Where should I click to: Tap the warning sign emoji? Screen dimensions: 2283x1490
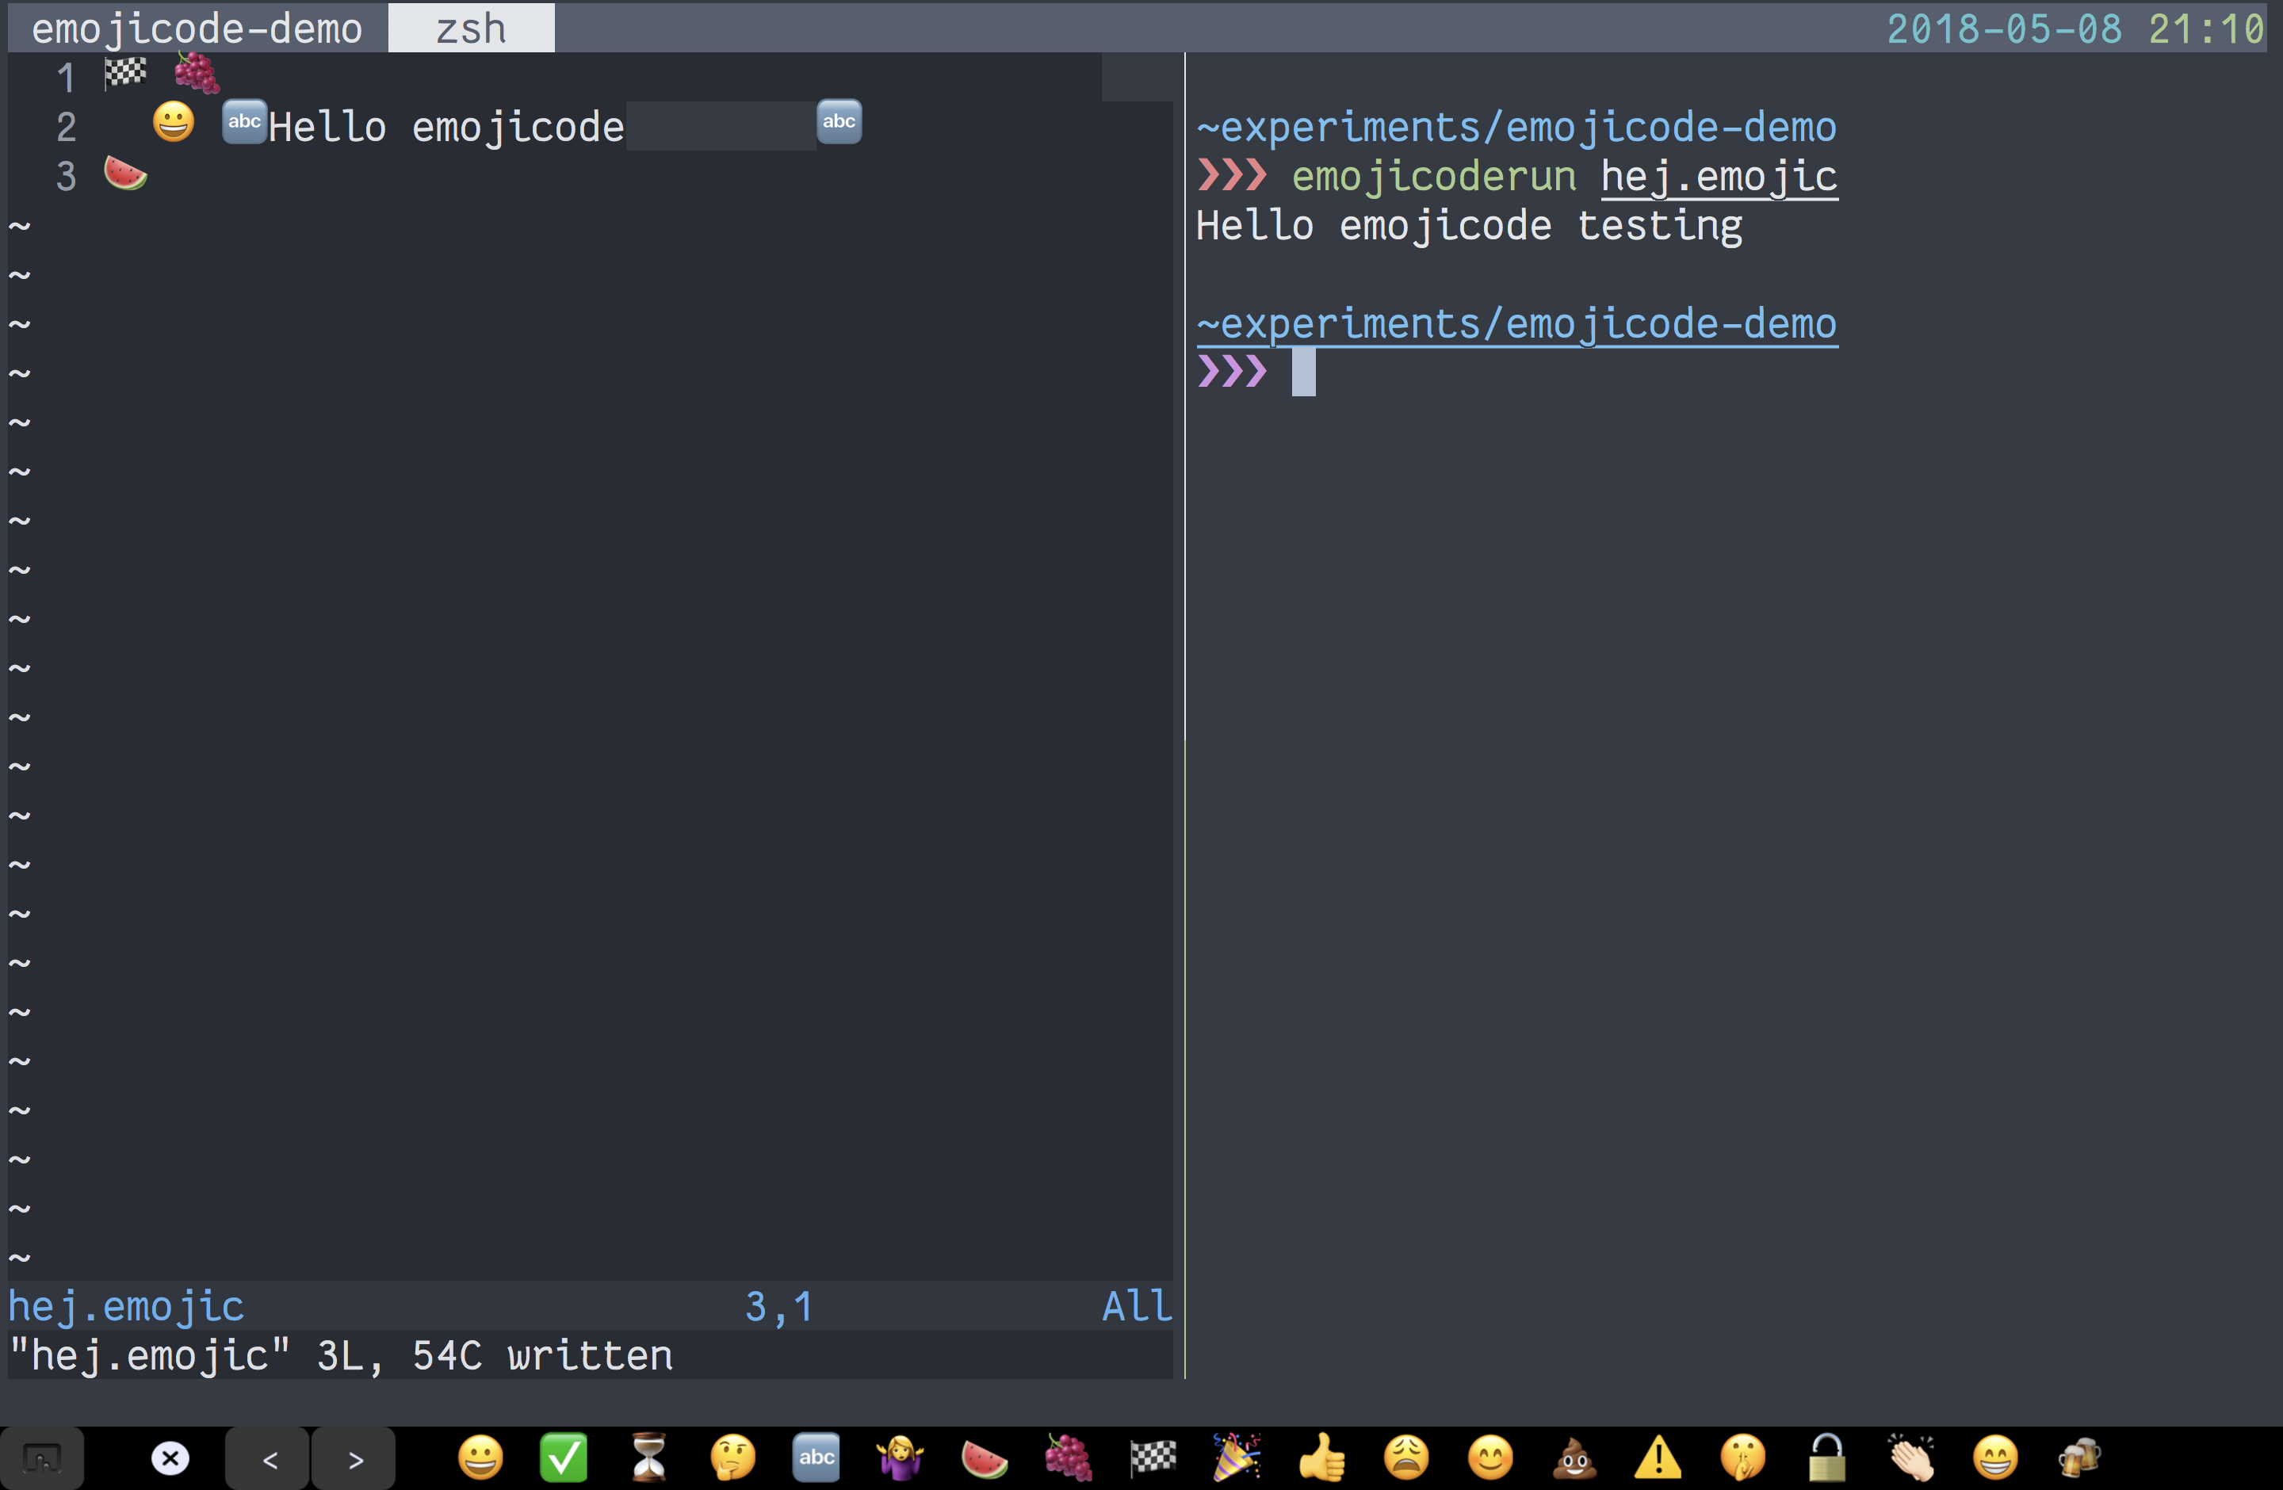coord(1658,1458)
